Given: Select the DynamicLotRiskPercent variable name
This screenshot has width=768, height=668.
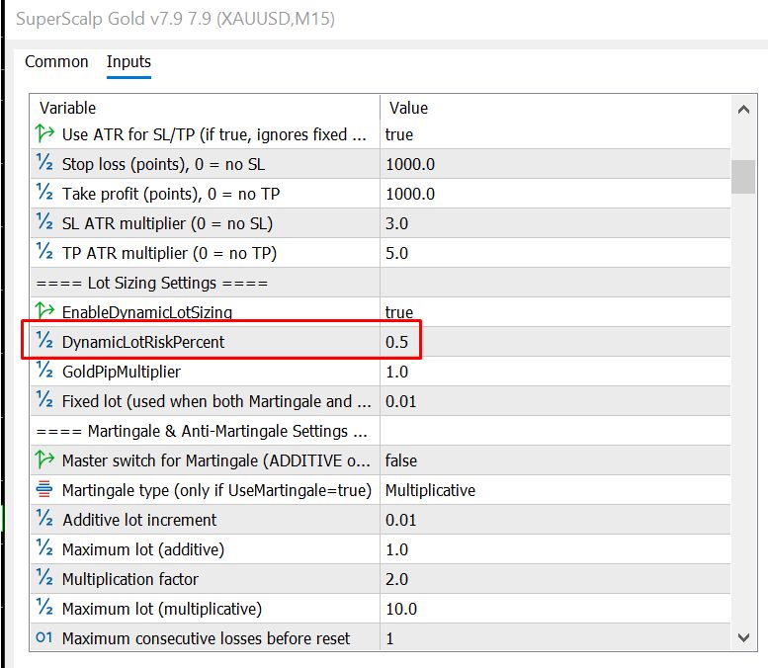Looking at the screenshot, I should tap(143, 342).
